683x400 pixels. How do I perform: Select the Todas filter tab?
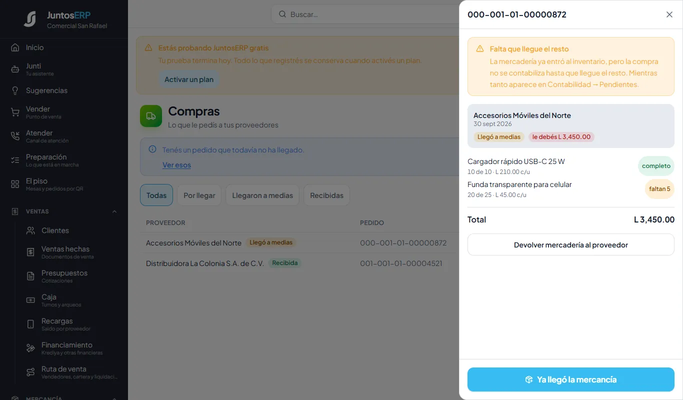pyautogui.click(x=156, y=195)
